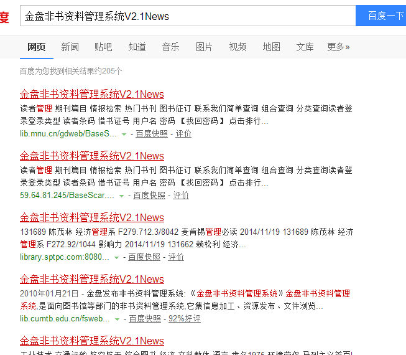
Task: Switch to the 知道 tab
Action: tap(137, 47)
